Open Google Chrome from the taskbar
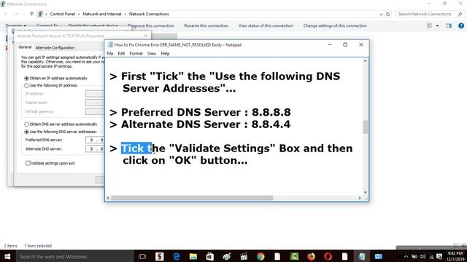The image size is (467, 262). [x=260, y=256]
